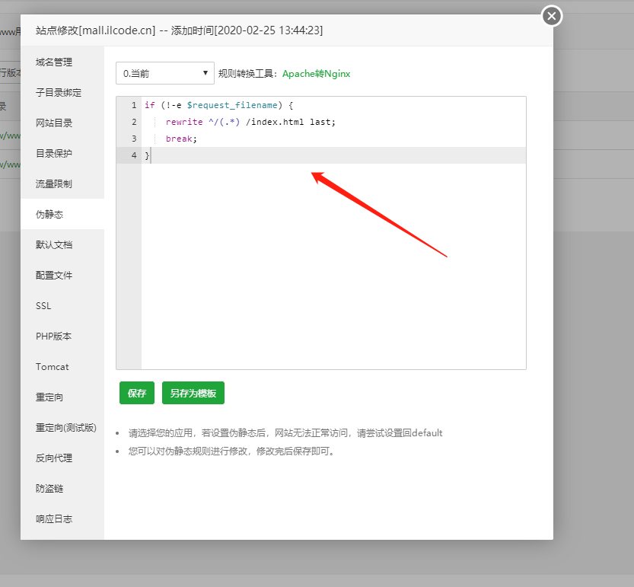Go to 目录保护 section
The height and width of the screenshot is (587, 634).
[54, 153]
